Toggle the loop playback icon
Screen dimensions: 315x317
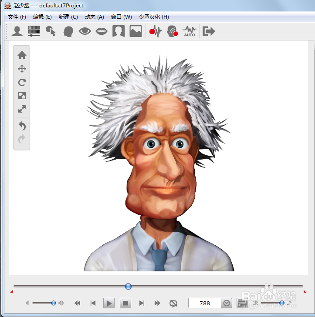pos(173,303)
